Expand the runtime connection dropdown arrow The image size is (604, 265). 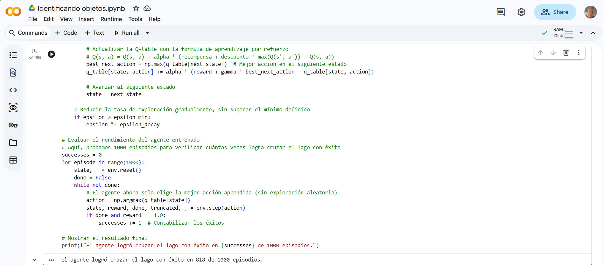pos(581,33)
